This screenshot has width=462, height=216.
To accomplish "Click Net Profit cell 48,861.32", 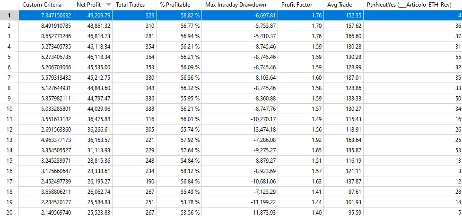I will point(93,26).
